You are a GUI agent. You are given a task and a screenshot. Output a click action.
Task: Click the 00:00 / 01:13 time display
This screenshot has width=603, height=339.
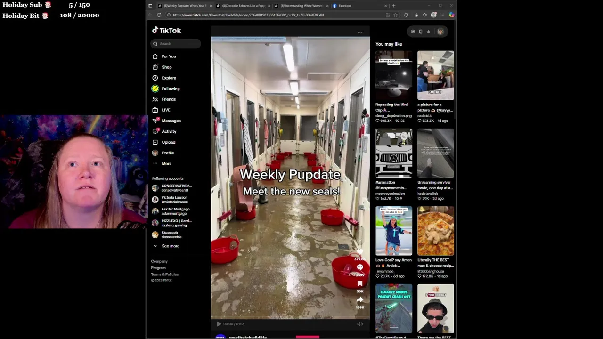[234, 324]
